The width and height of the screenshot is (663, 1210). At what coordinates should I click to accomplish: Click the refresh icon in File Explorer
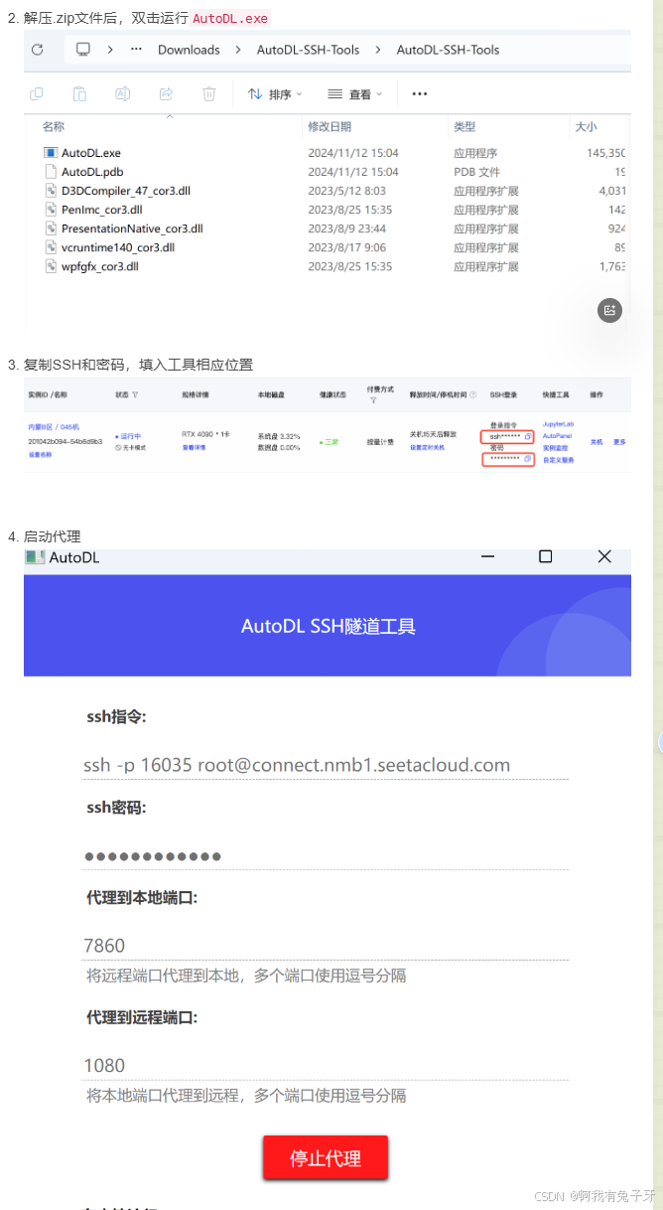[x=38, y=50]
